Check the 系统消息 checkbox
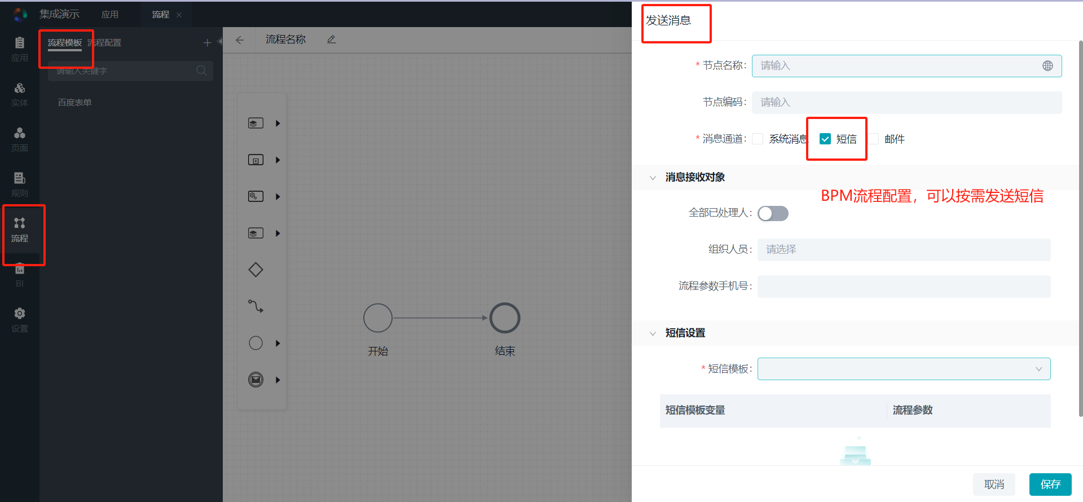 click(758, 139)
